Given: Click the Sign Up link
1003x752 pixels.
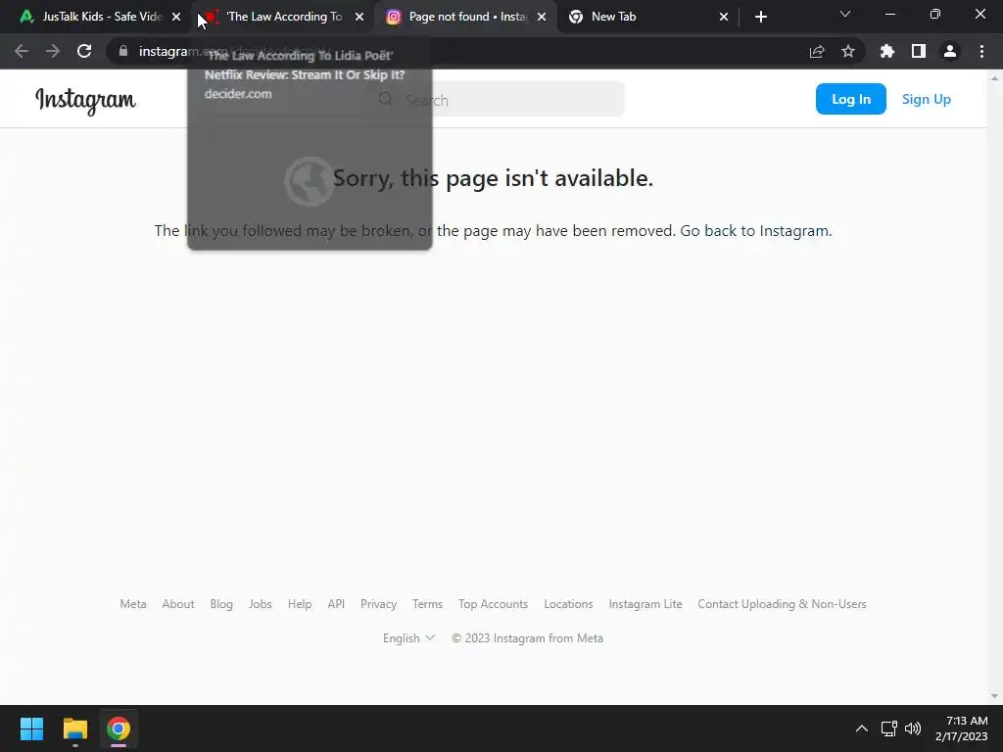Looking at the screenshot, I should click(x=927, y=99).
